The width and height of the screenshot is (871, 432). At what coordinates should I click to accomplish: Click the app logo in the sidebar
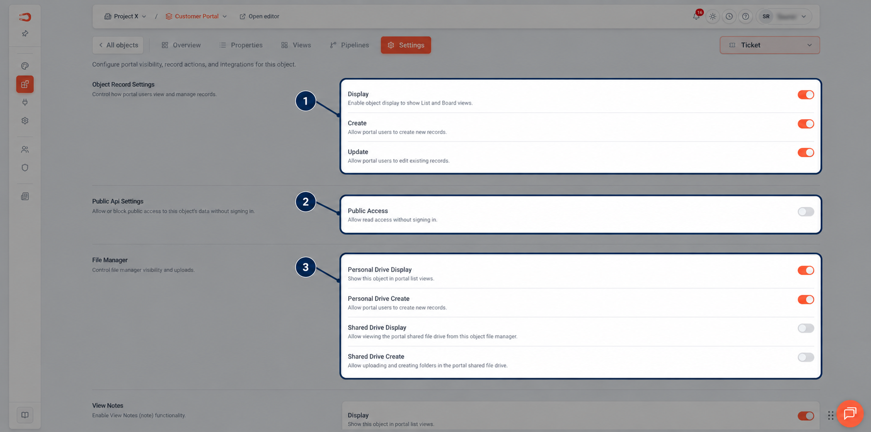[x=25, y=17]
